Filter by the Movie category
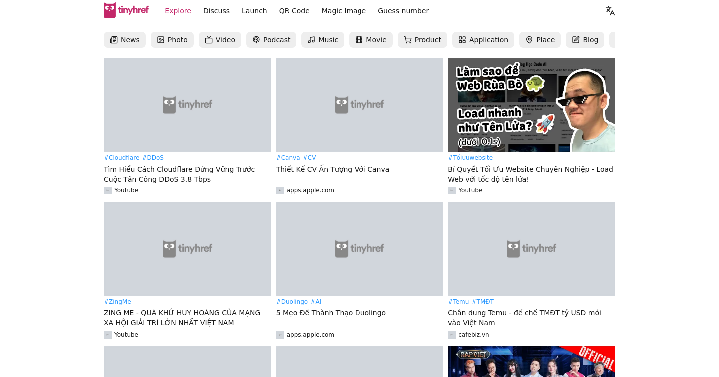This screenshot has height=377, width=719. pyautogui.click(x=371, y=40)
